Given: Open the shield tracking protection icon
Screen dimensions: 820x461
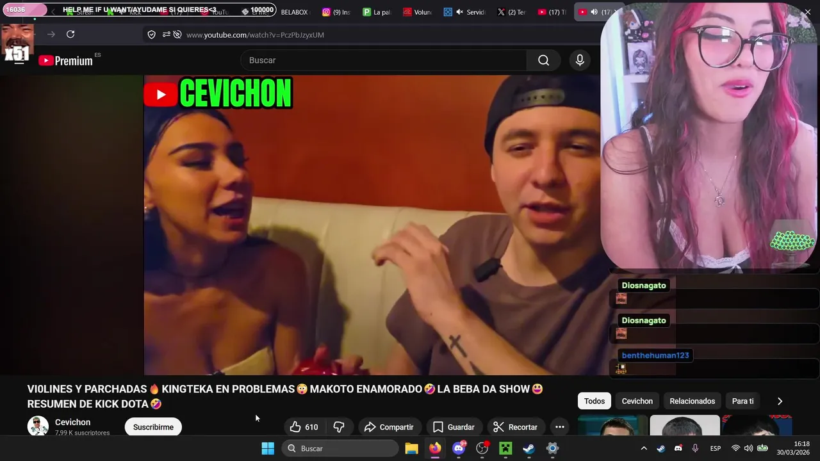Looking at the screenshot, I should (151, 35).
